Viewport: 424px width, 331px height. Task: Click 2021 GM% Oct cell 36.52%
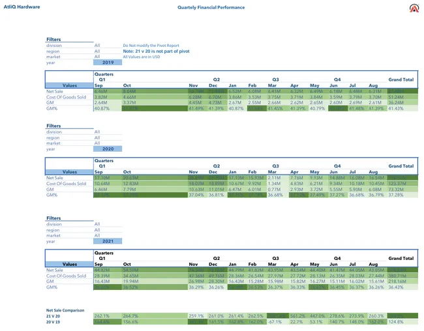[x=155, y=287]
